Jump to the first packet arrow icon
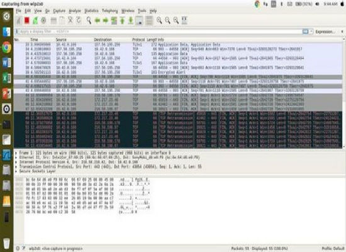The height and width of the screenshot is (252, 346). (x=123, y=21)
